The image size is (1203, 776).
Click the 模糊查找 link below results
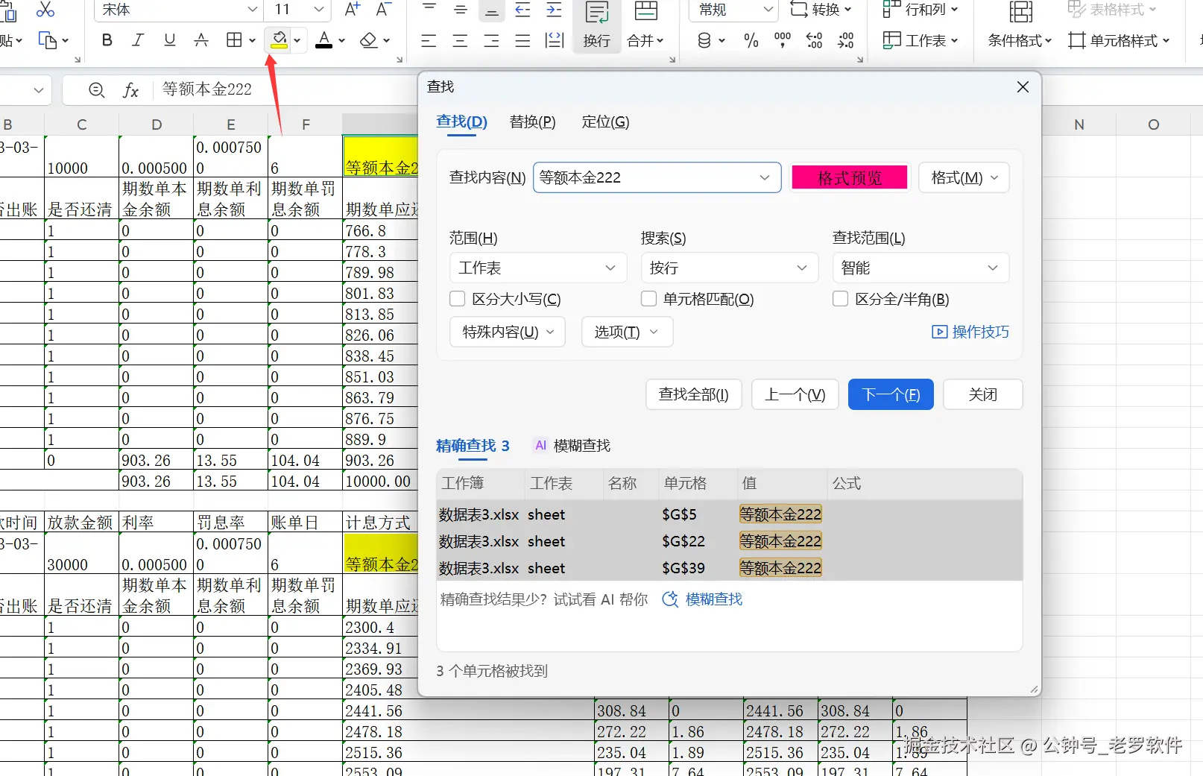(702, 599)
